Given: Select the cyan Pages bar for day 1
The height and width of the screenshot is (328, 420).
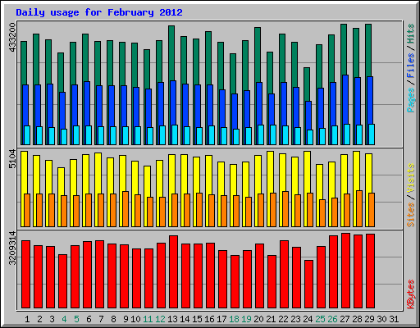Looking at the screenshot, I should click(27, 135).
